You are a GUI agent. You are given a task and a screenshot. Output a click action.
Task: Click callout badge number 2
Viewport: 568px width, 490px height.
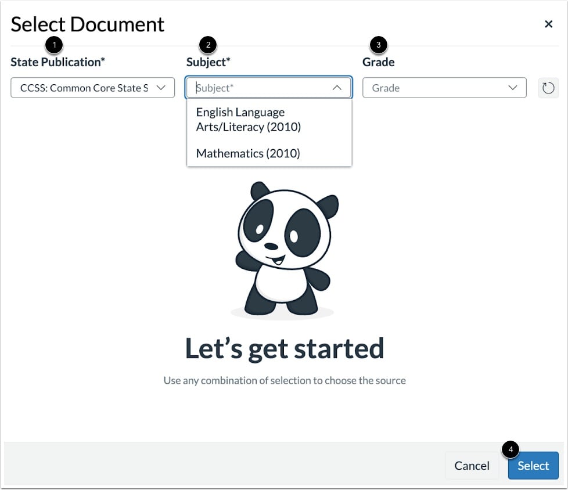207,45
